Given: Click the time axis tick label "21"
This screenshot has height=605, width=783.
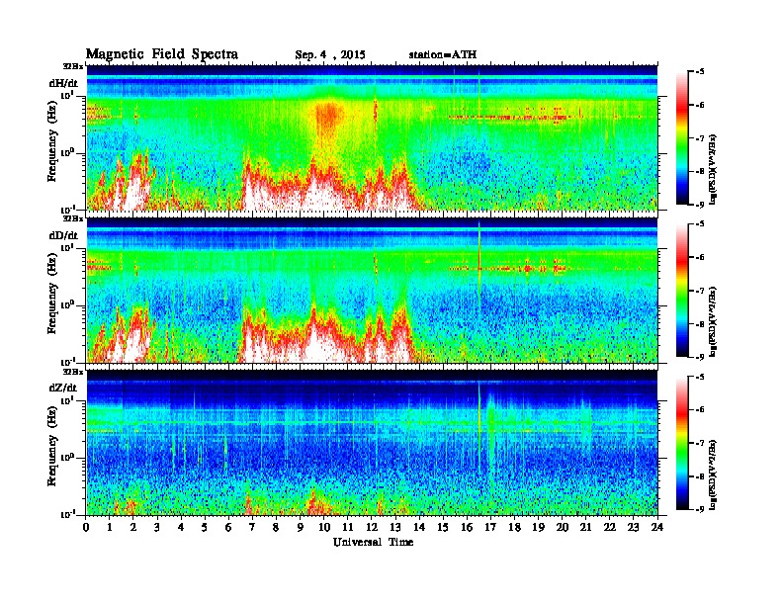Looking at the screenshot, I should pyautogui.click(x=585, y=527).
